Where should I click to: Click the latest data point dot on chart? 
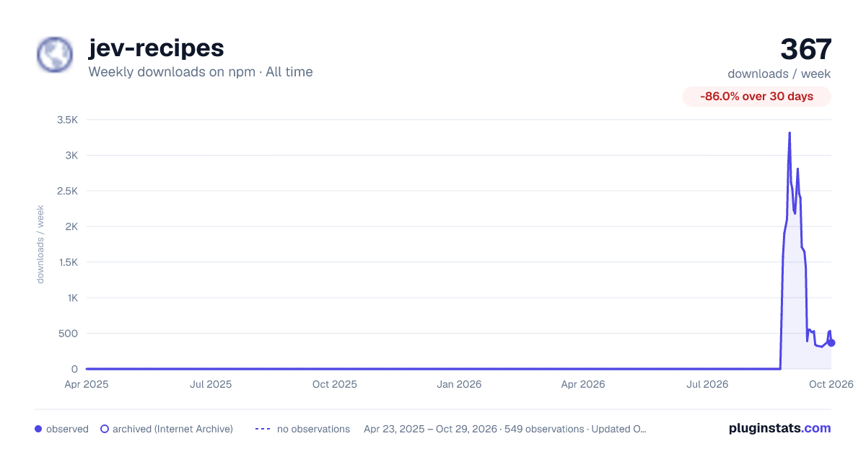831,342
